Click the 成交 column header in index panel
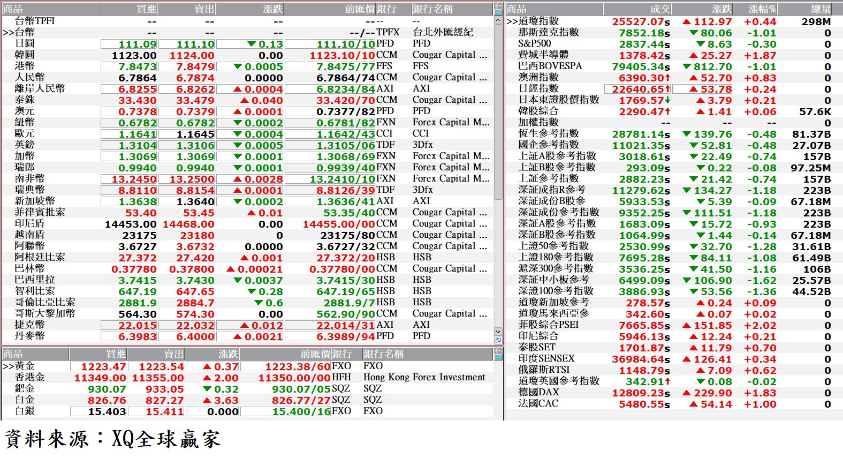843x458 pixels. pyautogui.click(x=637, y=9)
